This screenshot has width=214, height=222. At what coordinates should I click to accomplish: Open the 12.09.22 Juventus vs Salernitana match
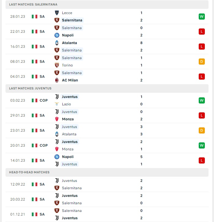tap(107, 184)
